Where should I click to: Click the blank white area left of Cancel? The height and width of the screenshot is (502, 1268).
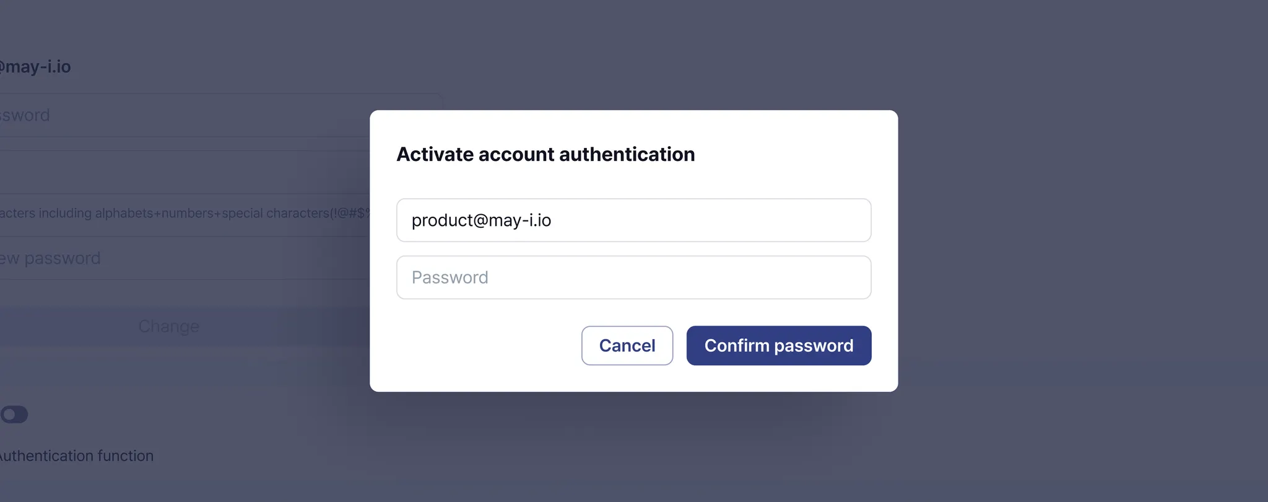tap(483, 345)
